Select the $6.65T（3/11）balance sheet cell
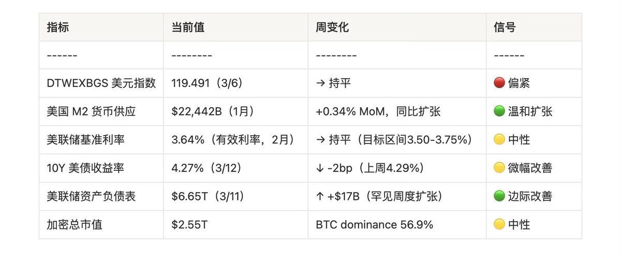Viewport: 621px width, 260px height. click(x=209, y=196)
